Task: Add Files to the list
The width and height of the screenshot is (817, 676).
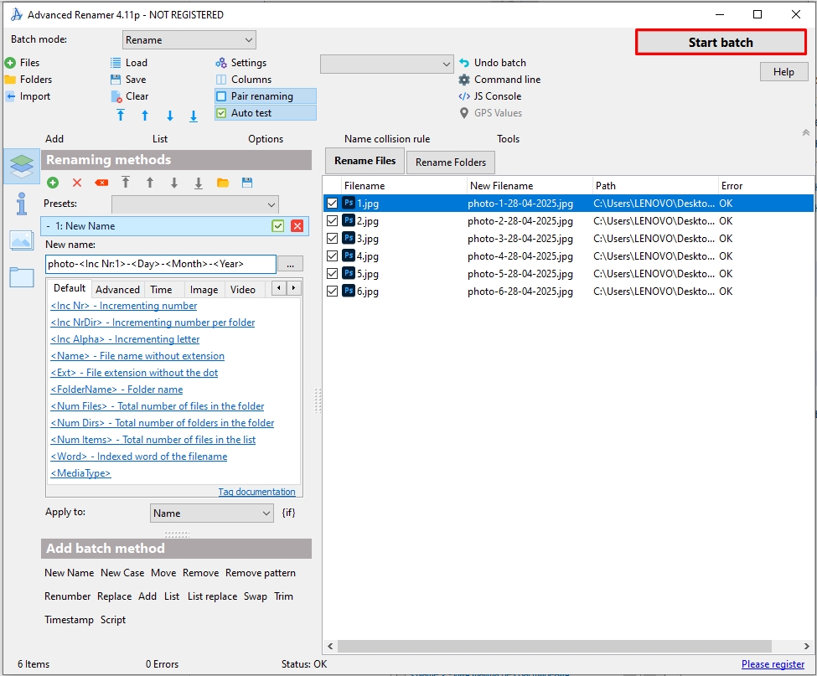Action: tap(23, 63)
